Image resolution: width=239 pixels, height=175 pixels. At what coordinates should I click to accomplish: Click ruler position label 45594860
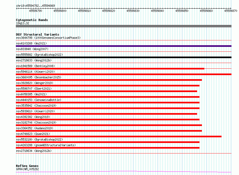pyautogui.click(x=206, y=11)
